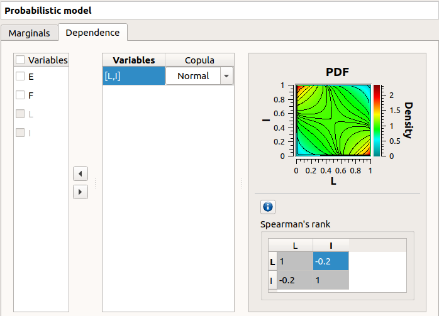Screen dimensions: 439x316
Task: Switch to the Marginals tab
Action: 29,33
